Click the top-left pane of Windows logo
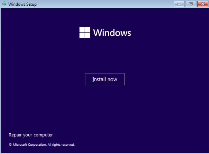 (82, 30)
